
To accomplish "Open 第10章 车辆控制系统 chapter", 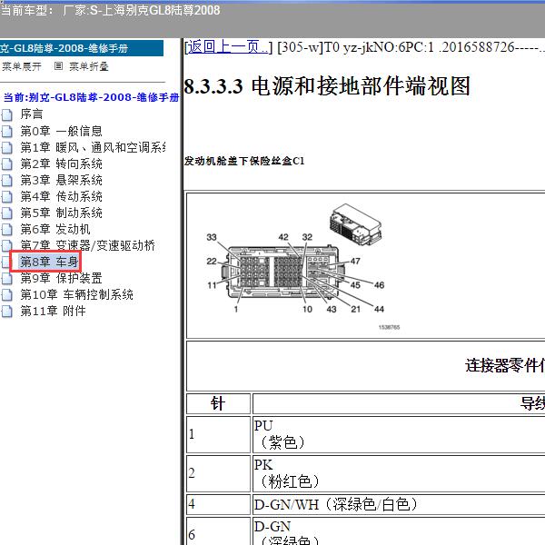I will 77,294.
